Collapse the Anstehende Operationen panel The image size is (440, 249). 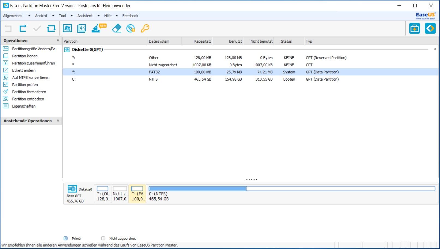(x=58, y=120)
